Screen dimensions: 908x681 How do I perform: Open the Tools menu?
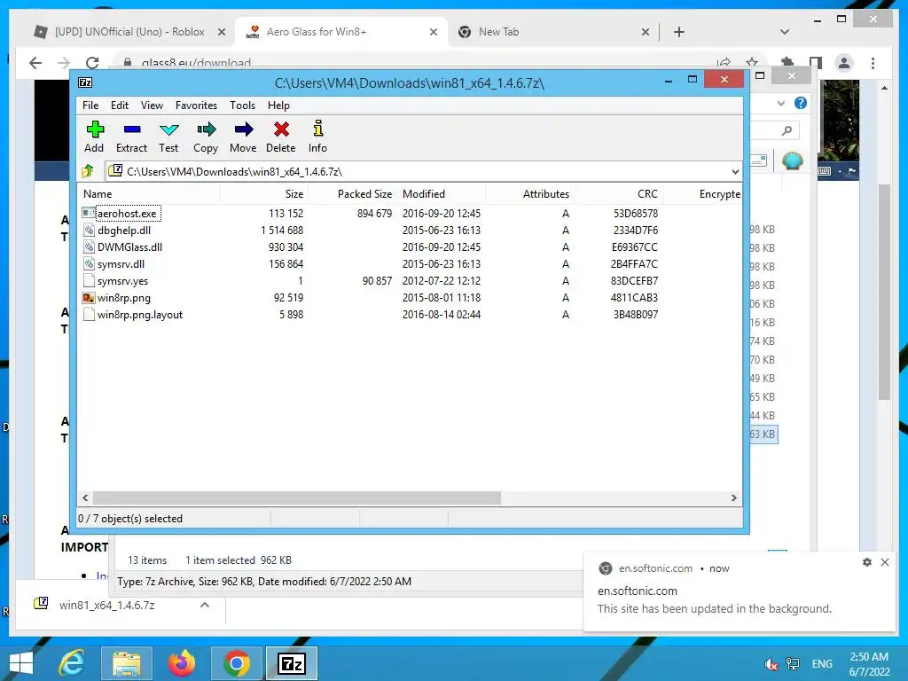click(x=242, y=106)
